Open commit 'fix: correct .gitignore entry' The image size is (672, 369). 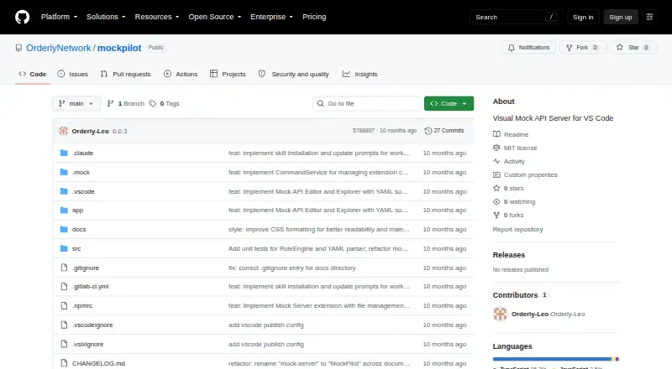[x=291, y=268]
